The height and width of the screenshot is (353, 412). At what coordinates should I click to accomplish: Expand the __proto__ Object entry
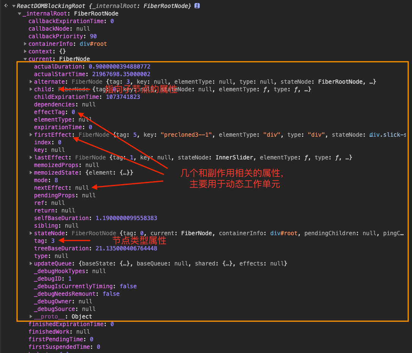pyautogui.click(x=31, y=317)
